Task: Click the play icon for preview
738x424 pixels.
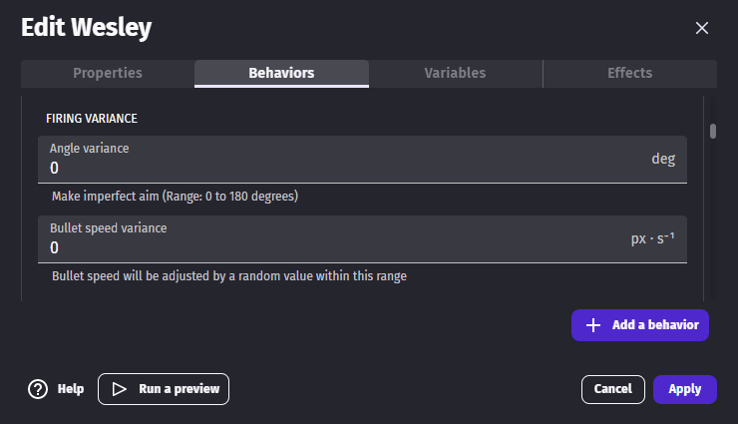Action: pos(120,389)
